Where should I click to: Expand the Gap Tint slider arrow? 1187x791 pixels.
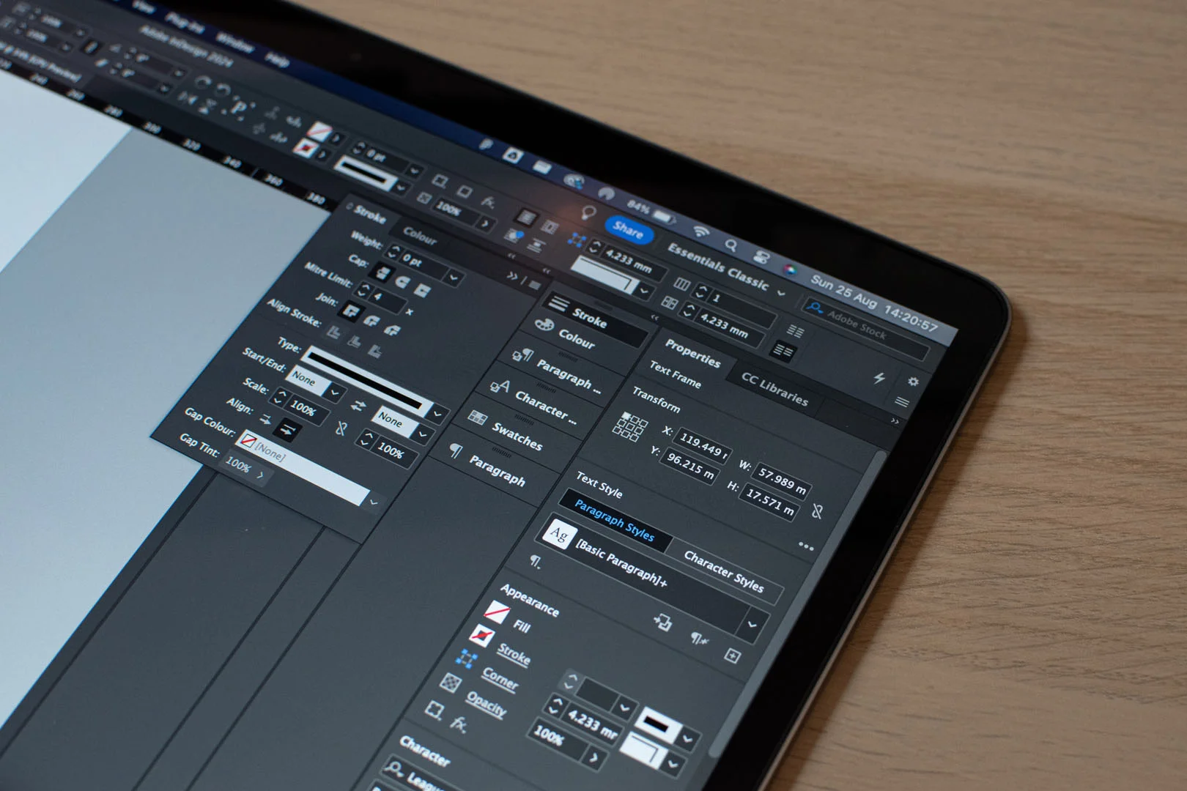pyautogui.click(x=260, y=475)
